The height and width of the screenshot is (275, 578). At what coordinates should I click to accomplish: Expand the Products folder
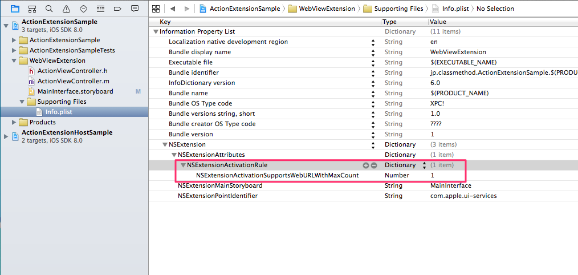pos(14,122)
